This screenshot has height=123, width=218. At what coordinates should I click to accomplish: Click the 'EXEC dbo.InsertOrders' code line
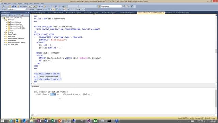(46, 77)
